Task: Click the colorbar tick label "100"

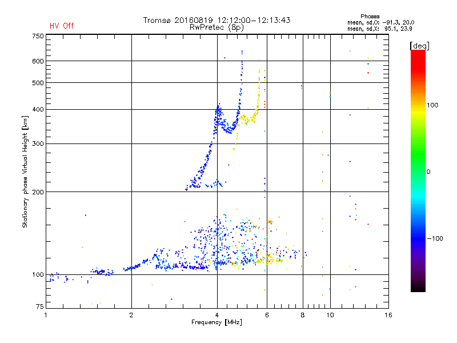Action: (432, 105)
